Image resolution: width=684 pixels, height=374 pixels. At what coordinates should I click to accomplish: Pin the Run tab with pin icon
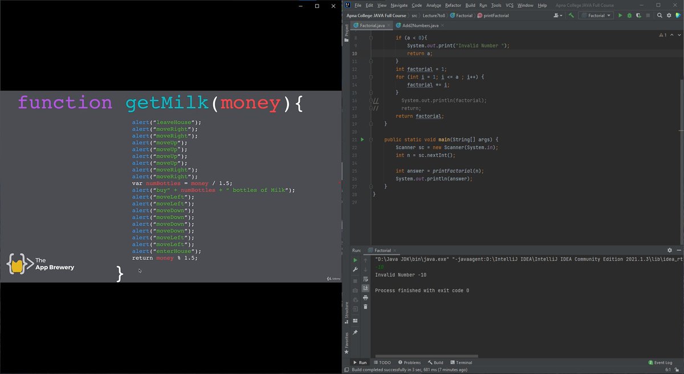(x=355, y=332)
